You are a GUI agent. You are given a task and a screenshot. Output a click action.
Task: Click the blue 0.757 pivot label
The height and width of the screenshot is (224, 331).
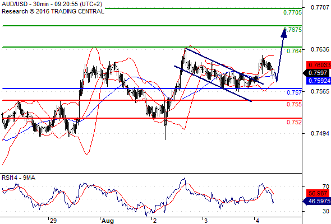click(294, 92)
